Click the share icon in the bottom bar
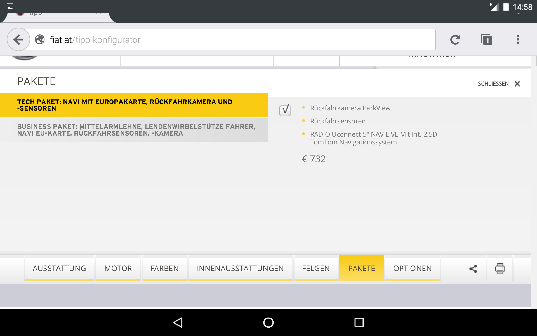537x336 pixels. tap(473, 269)
